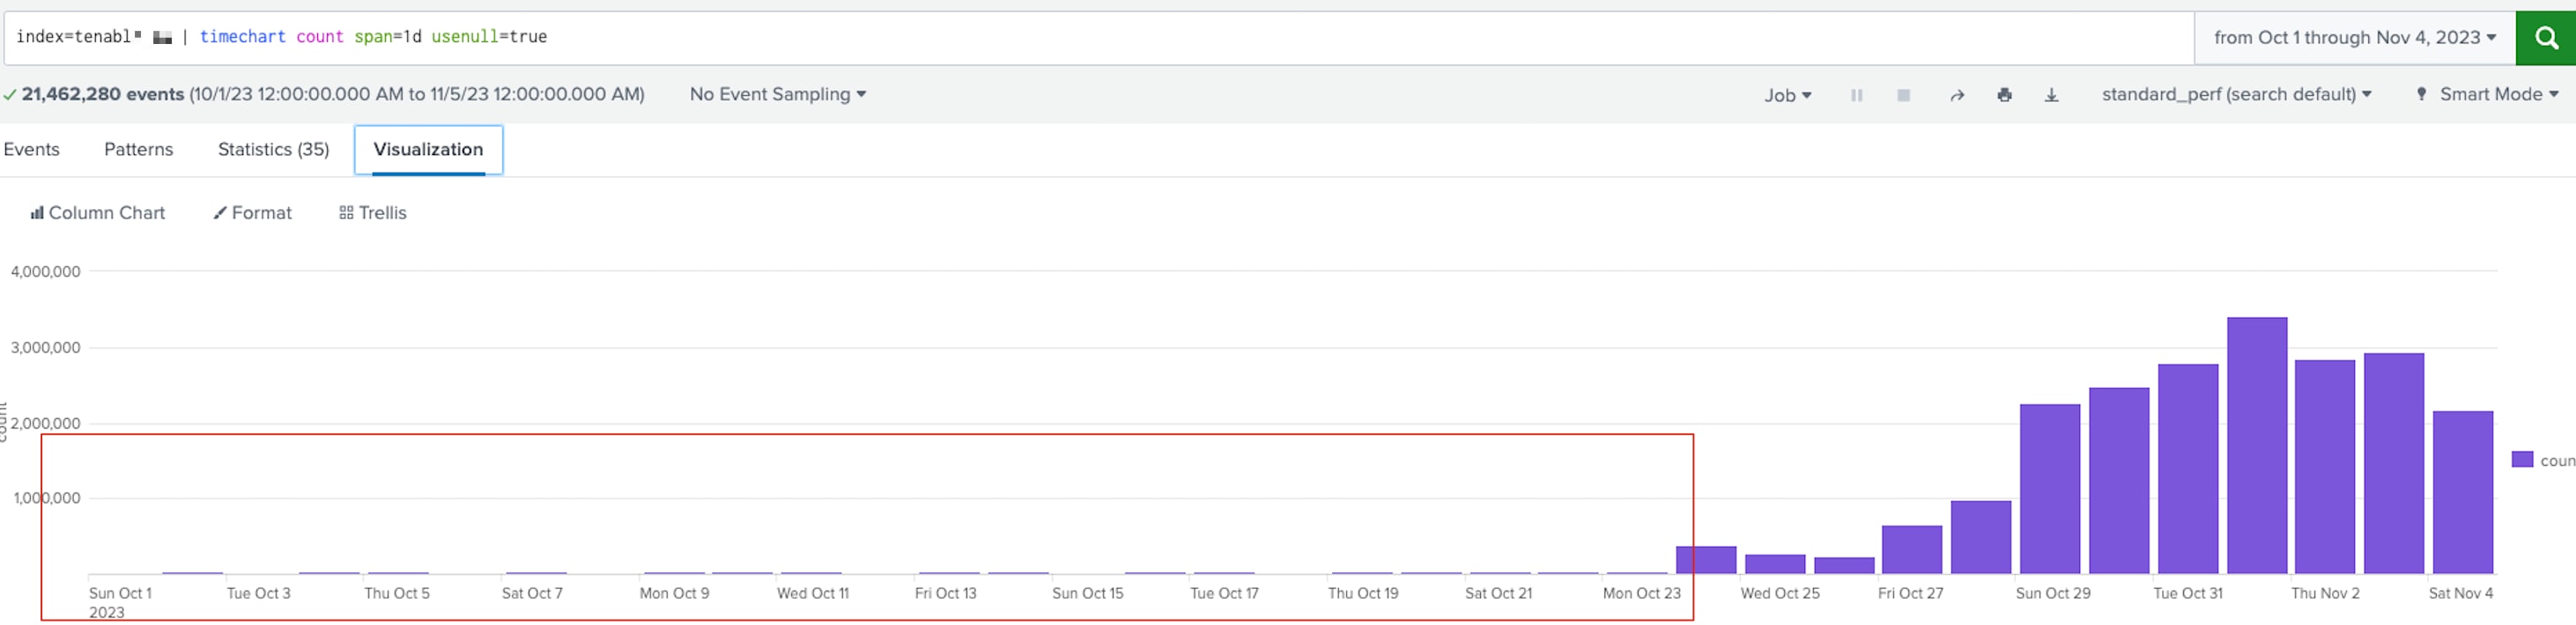
Task: Open the Trellis layout options
Action: [373, 213]
